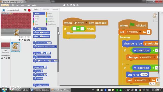The height and width of the screenshot is (92, 163).
Task: Open the Tips menu item
Action: tap(29, 5)
